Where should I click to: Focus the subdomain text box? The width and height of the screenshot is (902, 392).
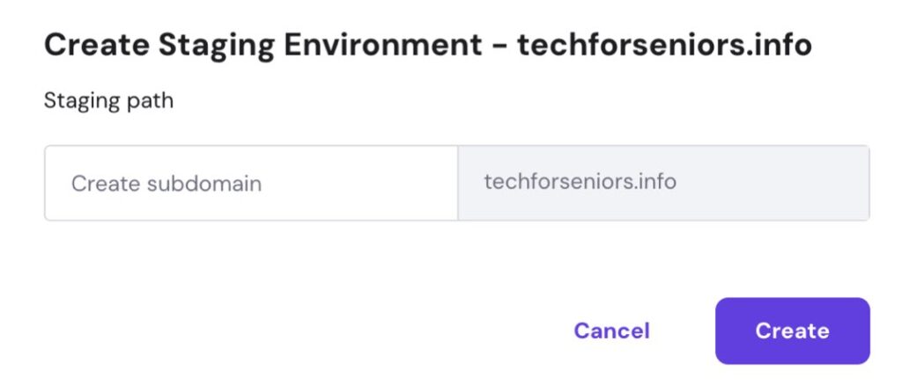tap(251, 183)
